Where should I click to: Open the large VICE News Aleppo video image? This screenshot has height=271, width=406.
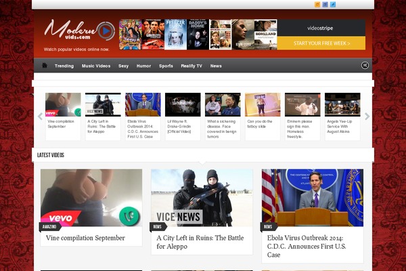[202, 198]
